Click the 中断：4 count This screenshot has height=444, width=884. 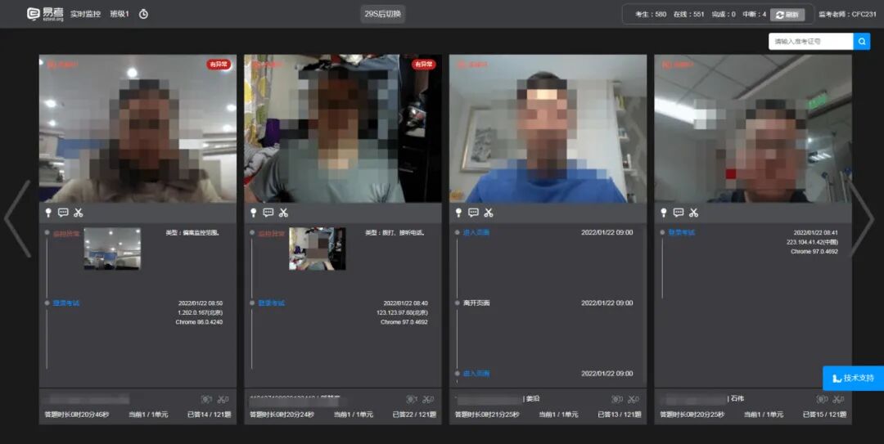coord(755,15)
